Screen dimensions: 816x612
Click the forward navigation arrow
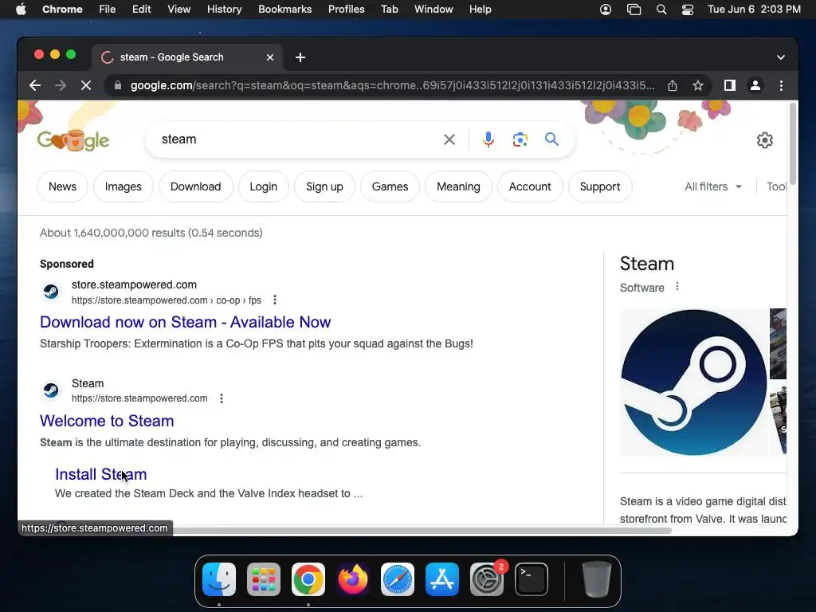tap(61, 85)
